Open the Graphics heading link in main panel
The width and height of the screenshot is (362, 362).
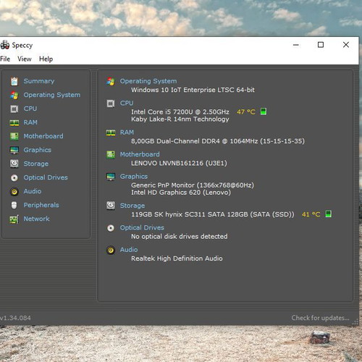[x=134, y=177]
